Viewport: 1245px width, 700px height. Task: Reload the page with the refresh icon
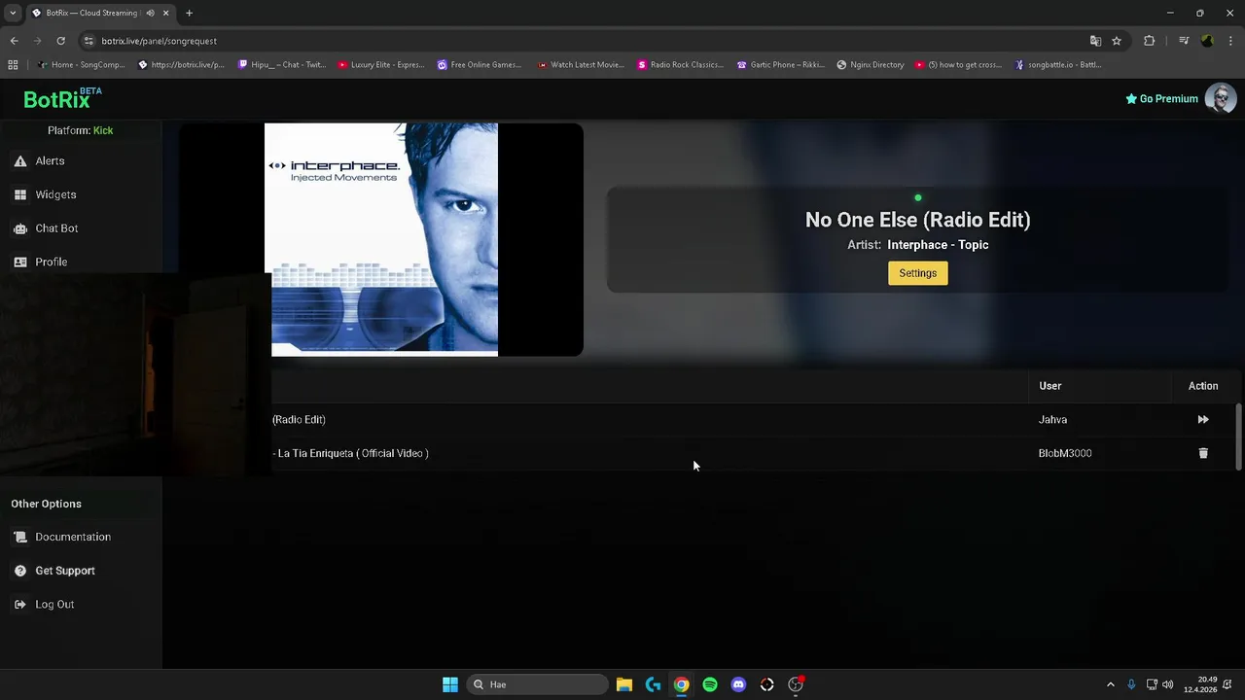[60, 41]
